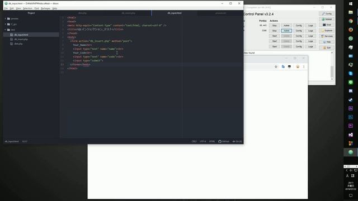The width and height of the screenshot is (358, 201).
Task: Open Chrome from the taskbar
Action: click(x=351, y=21)
